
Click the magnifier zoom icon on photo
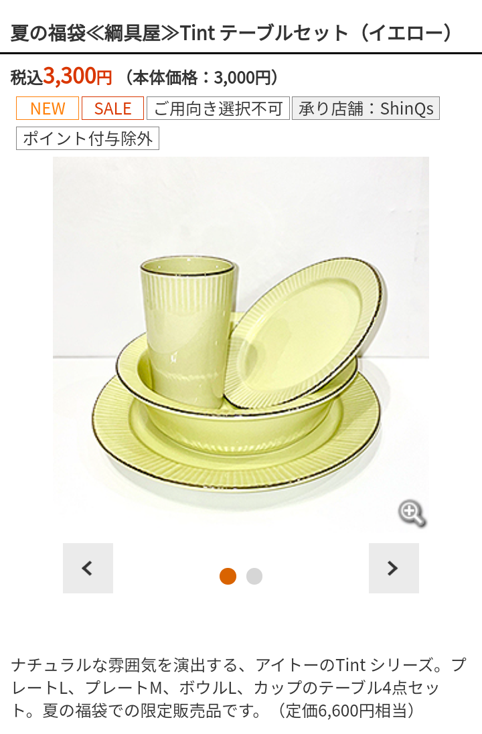(x=412, y=514)
